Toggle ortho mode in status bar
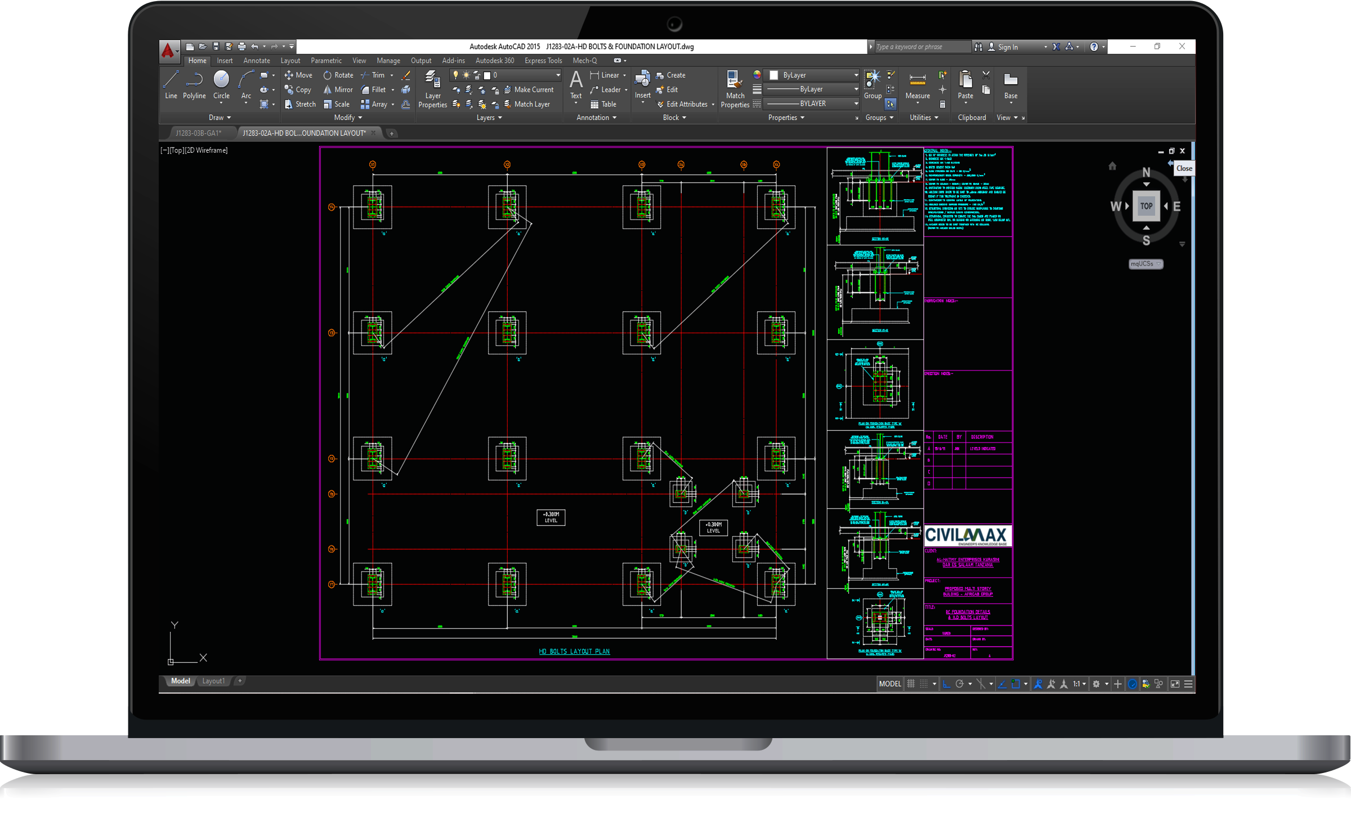The height and width of the screenshot is (813, 1351). pyautogui.click(x=946, y=684)
